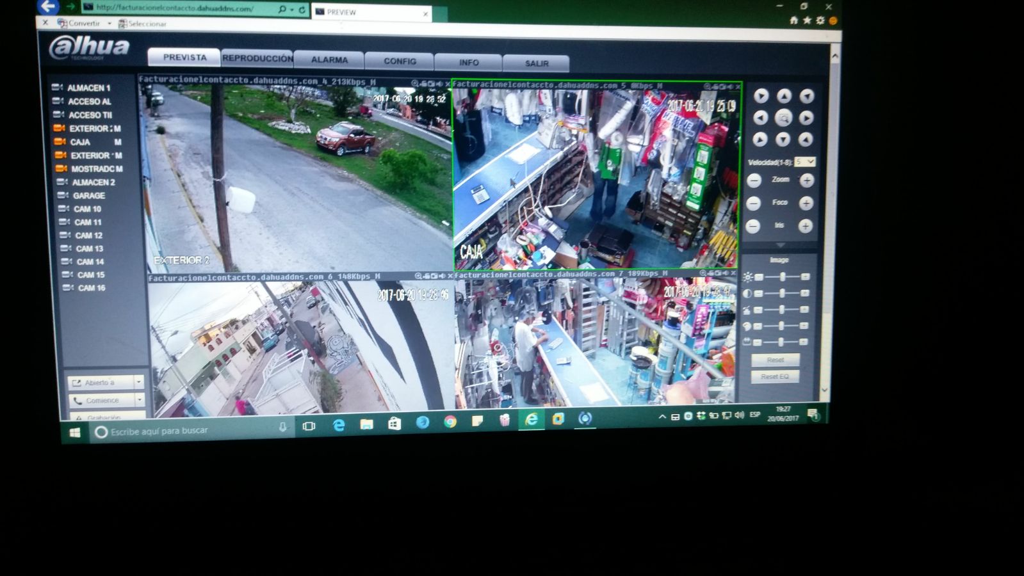Click the Reset EQ button
The width and height of the screenshot is (1024, 576).
coord(775,376)
